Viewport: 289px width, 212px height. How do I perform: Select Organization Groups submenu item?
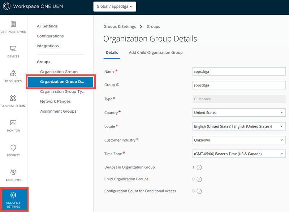pyautogui.click(x=59, y=72)
